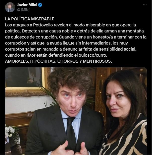Screen dimensions: 152x155
Task: Open the attached photo in full view
Action: [76, 111]
